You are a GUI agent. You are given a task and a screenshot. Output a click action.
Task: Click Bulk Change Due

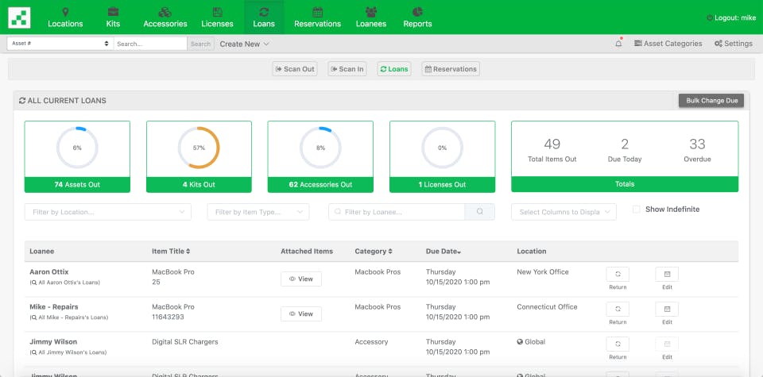click(711, 101)
